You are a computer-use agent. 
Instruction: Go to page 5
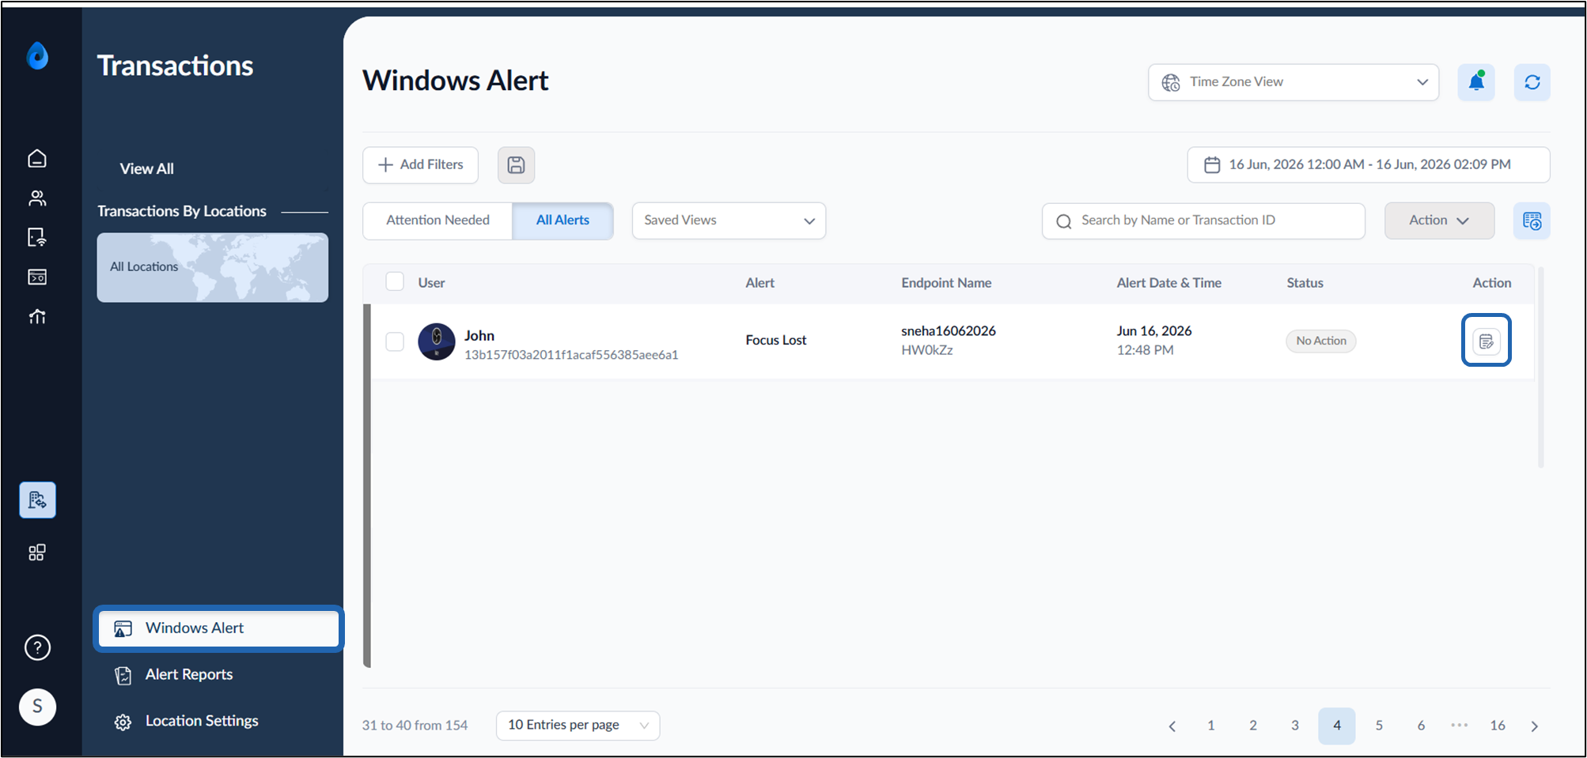[1379, 726]
